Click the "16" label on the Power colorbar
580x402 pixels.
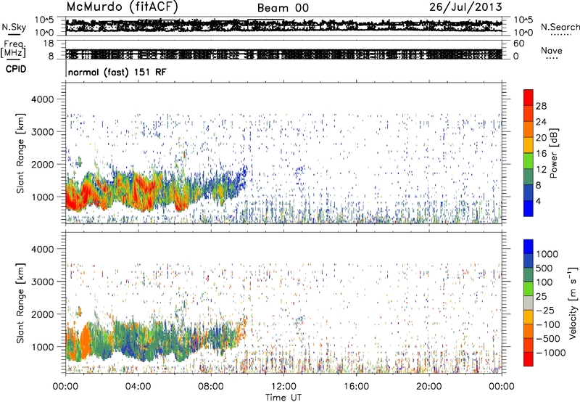coord(541,154)
